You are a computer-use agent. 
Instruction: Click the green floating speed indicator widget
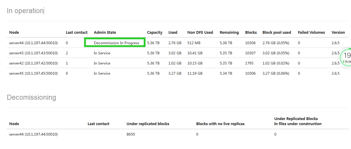click(x=346, y=58)
